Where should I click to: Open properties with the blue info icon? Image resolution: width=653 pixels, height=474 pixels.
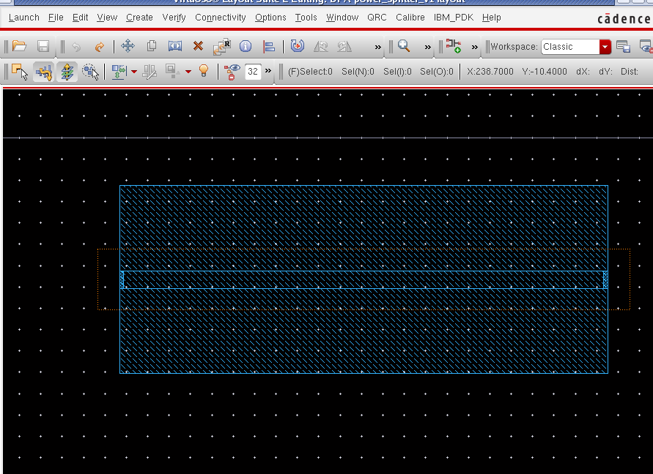point(246,47)
